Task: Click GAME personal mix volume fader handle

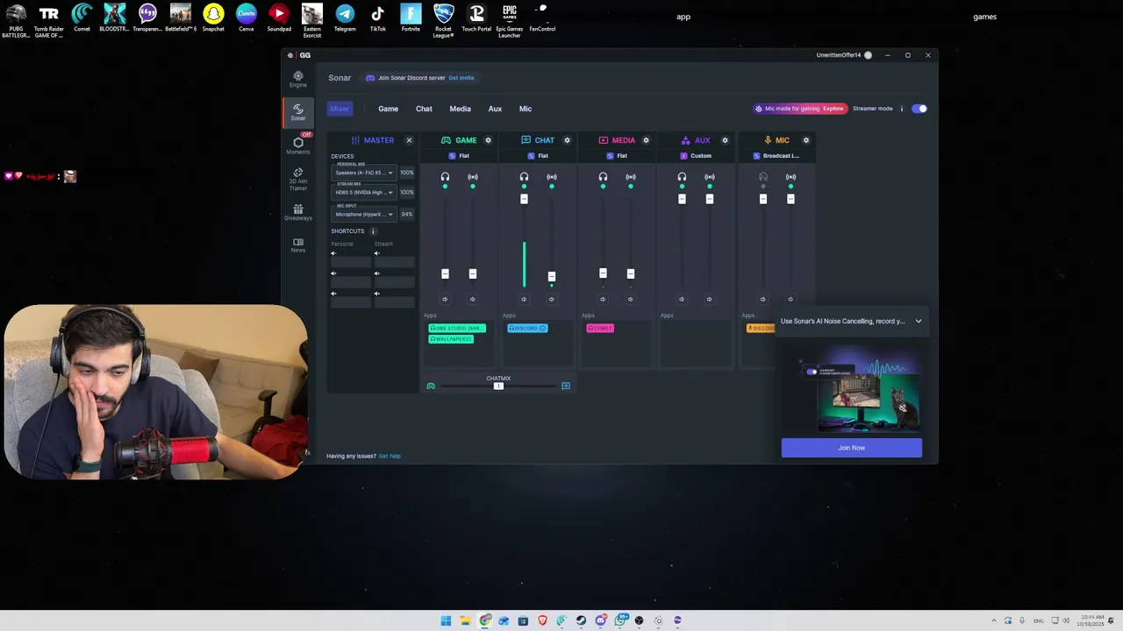Action: point(445,274)
